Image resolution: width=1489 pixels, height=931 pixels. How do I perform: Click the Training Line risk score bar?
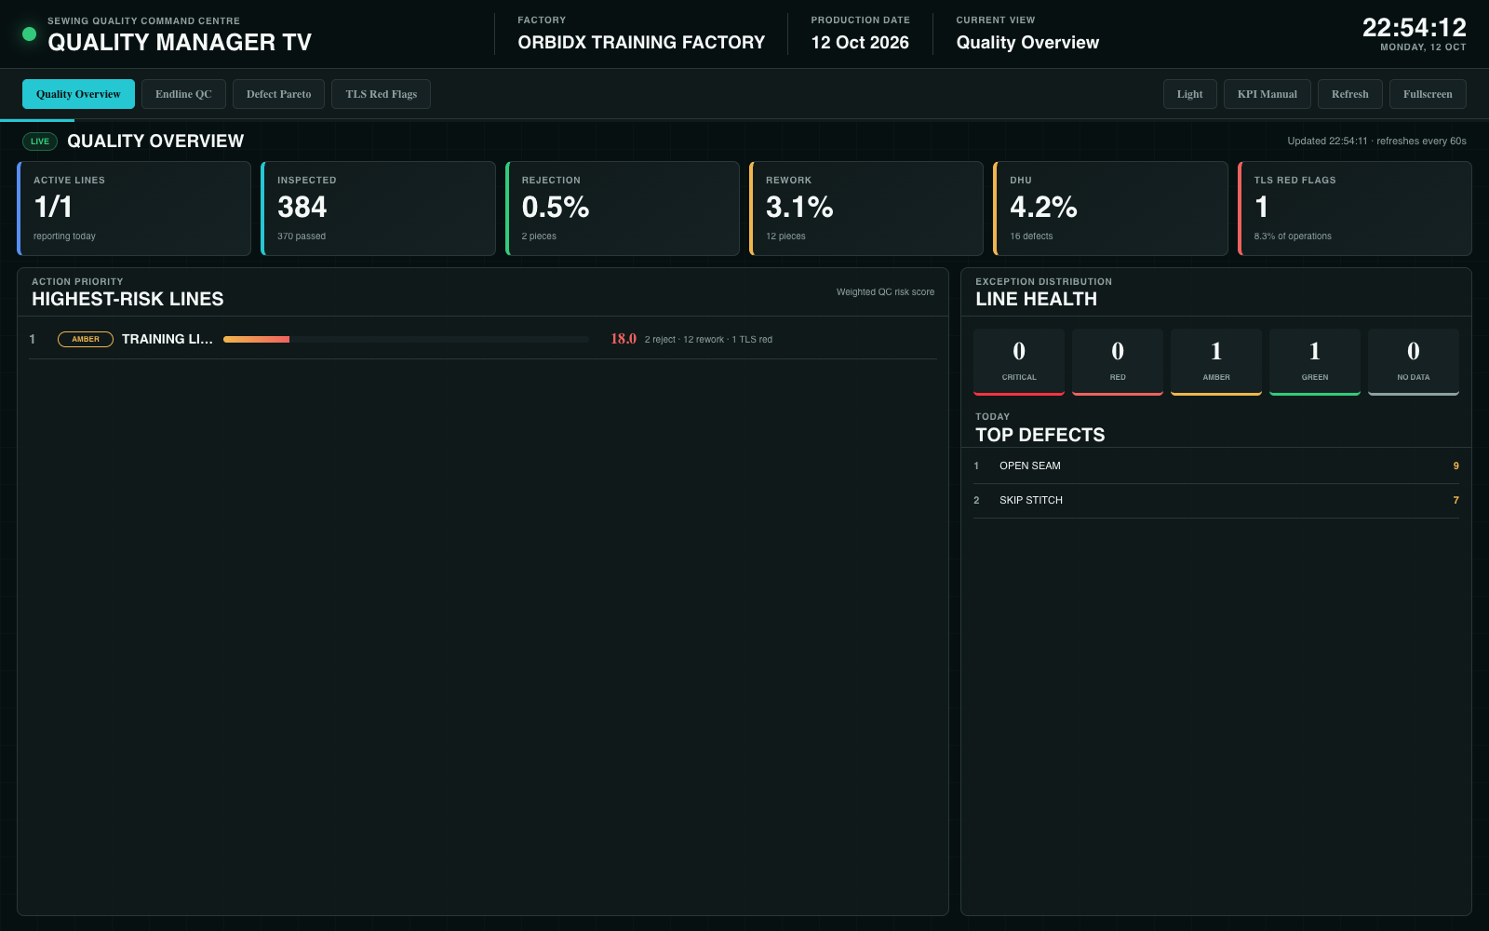pyautogui.click(x=406, y=339)
